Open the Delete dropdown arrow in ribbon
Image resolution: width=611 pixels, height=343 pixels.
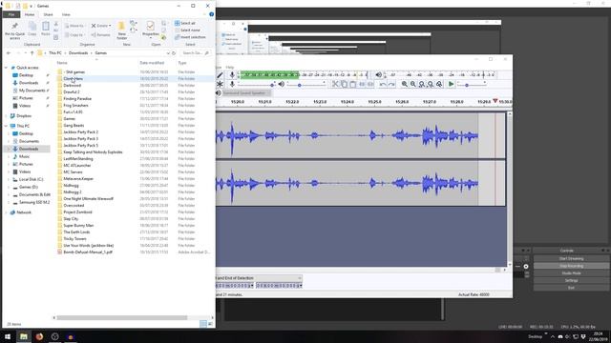click(110, 26)
